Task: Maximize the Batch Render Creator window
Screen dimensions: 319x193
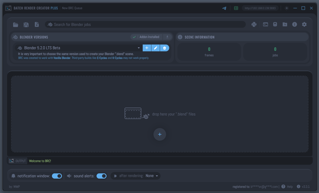Action: point(303,8)
